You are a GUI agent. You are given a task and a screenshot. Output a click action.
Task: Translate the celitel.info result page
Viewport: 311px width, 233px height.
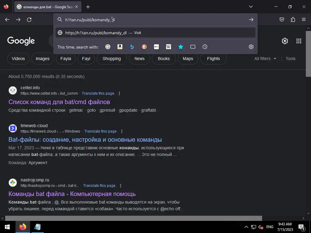(98, 93)
